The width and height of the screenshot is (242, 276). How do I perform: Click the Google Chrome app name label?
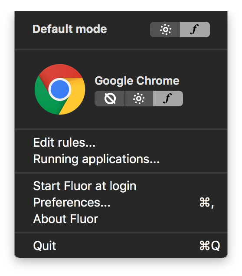pos(137,81)
